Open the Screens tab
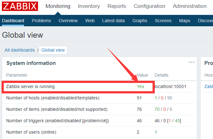Viewport: 213px width, 139px height. point(163,21)
